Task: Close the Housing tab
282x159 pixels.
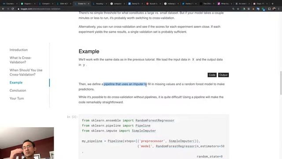Action: [106, 4]
